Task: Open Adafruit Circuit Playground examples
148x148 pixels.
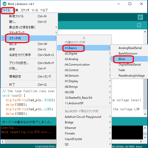Action: pos(84,117)
